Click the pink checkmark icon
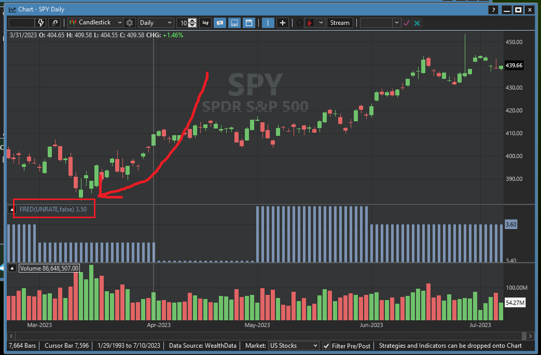Viewport: 541px width, 355px height. point(407,23)
